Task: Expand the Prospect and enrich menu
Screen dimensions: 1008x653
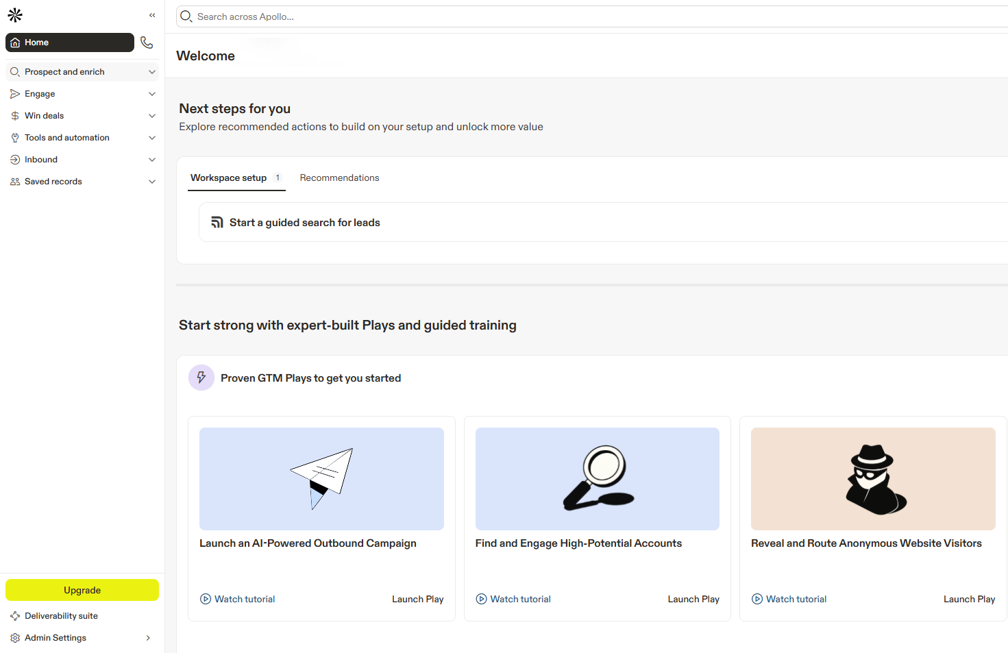Action: [x=152, y=72]
